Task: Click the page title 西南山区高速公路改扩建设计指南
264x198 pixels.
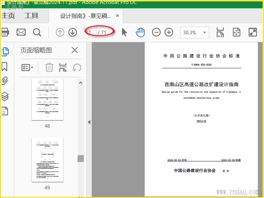Action: tap(202, 84)
